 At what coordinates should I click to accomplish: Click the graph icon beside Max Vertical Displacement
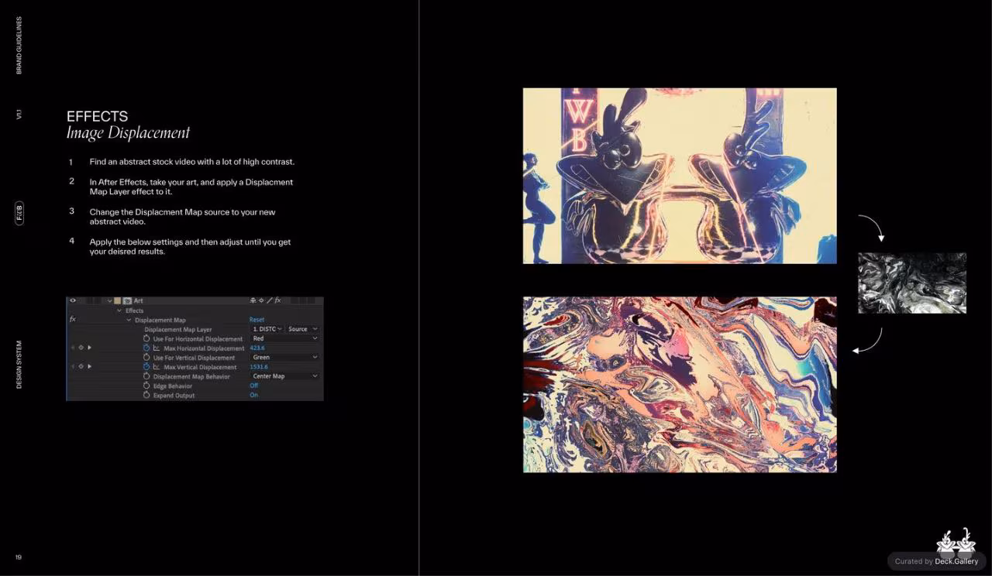[x=157, y=367]
